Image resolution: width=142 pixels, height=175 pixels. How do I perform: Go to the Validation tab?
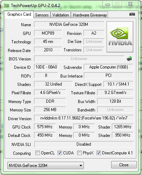pyautogui.click(x=61, y=15)
